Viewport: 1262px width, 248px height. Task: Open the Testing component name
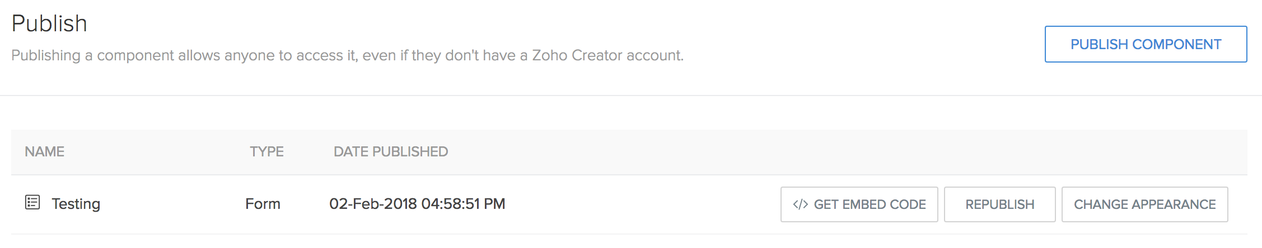tap(76, 204)
